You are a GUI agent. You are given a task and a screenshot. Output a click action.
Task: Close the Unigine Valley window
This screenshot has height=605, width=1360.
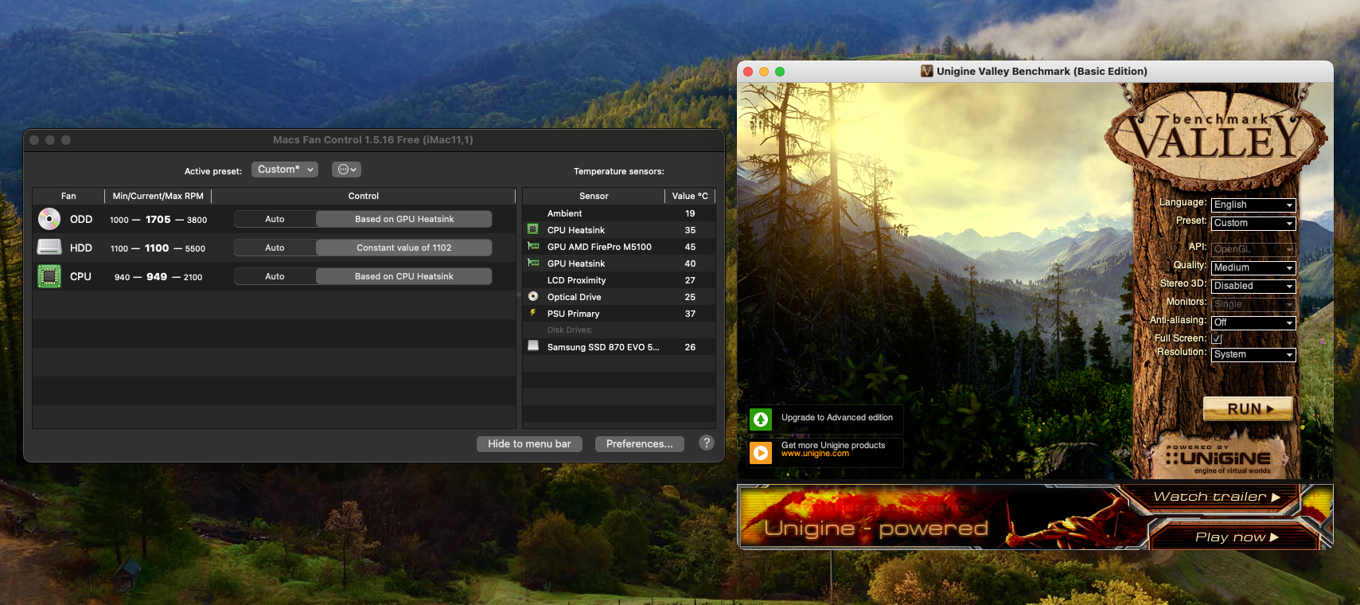tap(748, 72)
